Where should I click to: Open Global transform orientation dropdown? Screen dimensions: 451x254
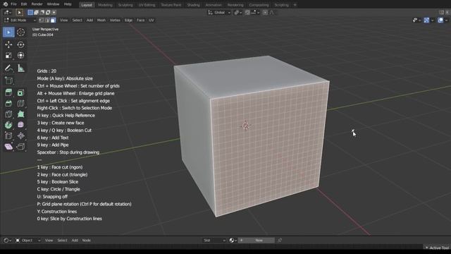(x=219, y=13)
